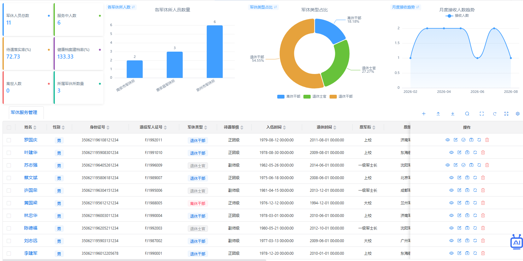Screen dimensions: 523x261
Task: Delete the 罗国庆 record
Action: [487, 140]
